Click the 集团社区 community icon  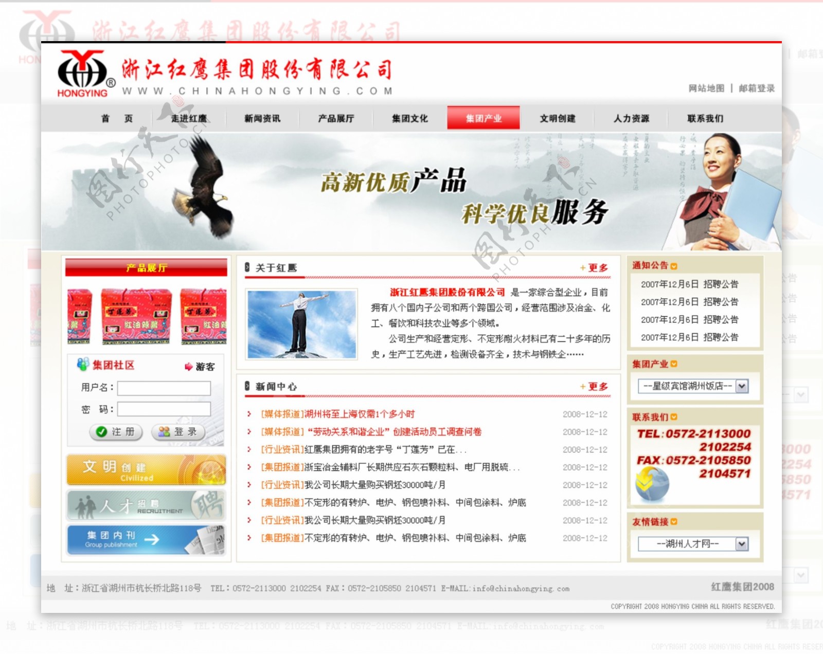[x=83, y=365]
